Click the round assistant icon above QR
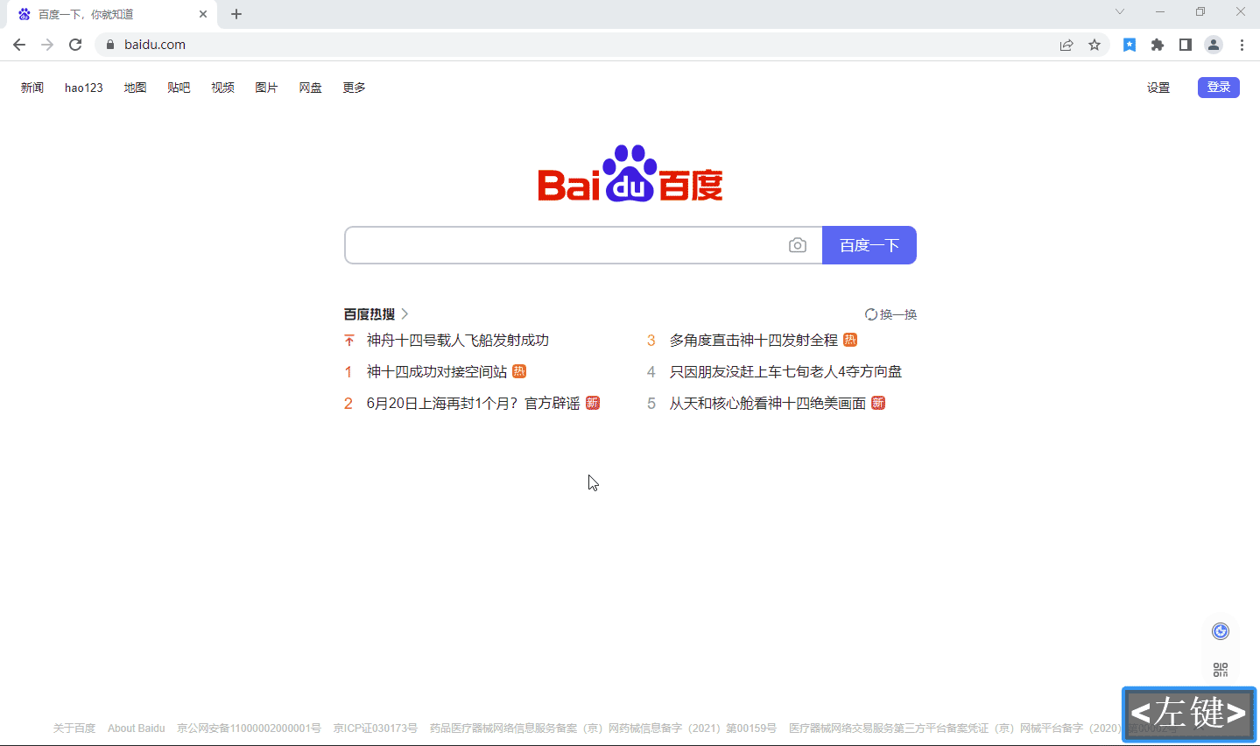Image resolution: width=1260 pixels, height=746 pixels. coord(1221,631)
